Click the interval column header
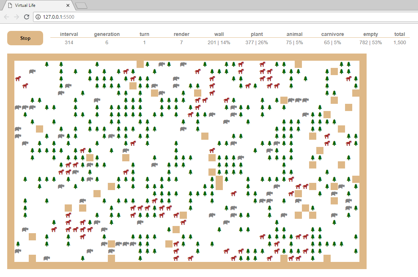Image resolution: width=418 pixels, height=277 pixels. coord(69,34)
